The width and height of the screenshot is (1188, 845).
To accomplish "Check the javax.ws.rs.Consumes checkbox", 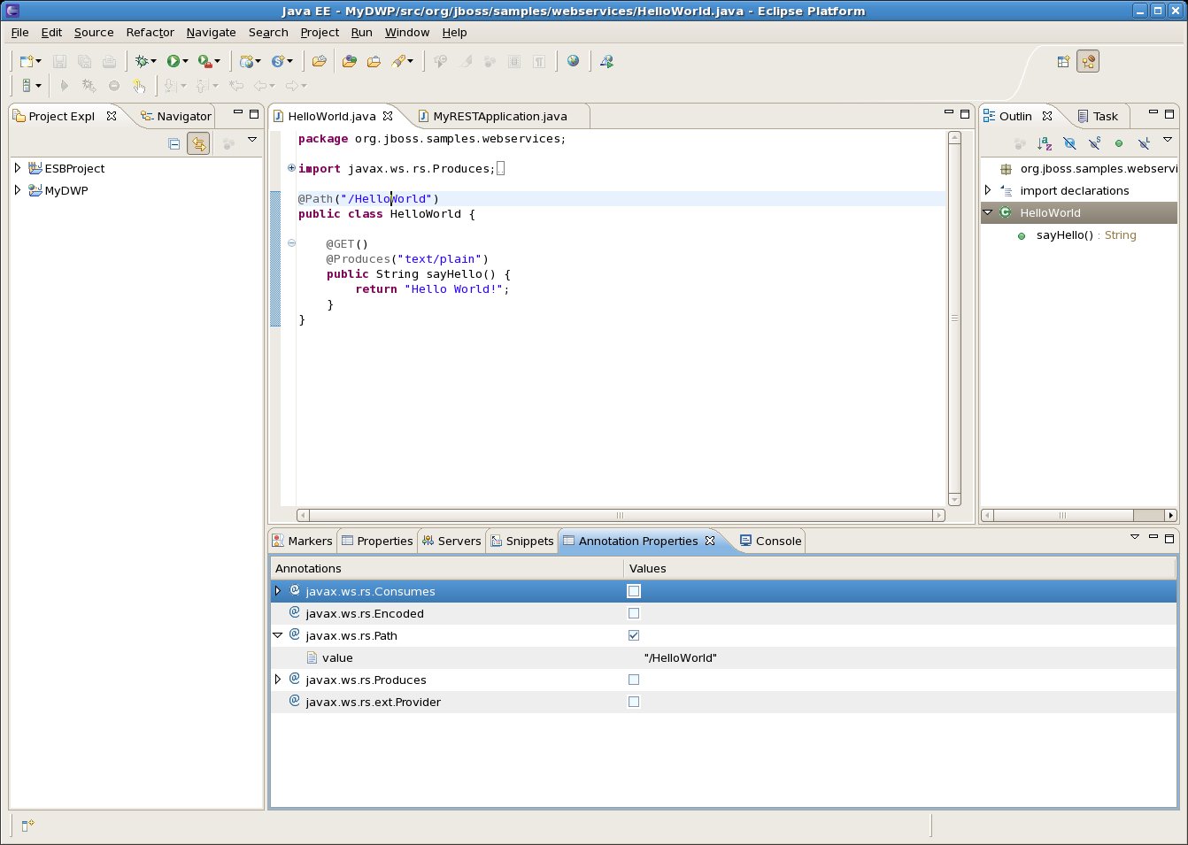I will [634, 591].
